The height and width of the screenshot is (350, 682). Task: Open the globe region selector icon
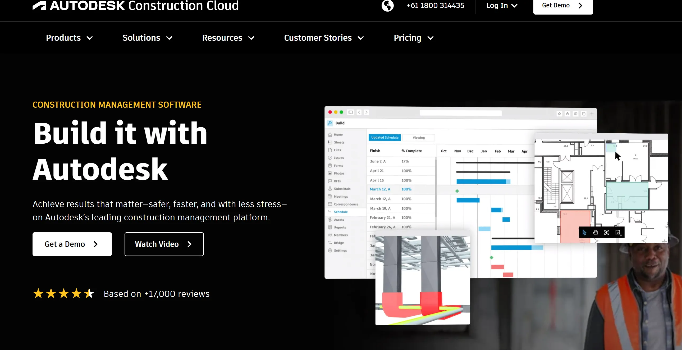click(x=388, y=6)
